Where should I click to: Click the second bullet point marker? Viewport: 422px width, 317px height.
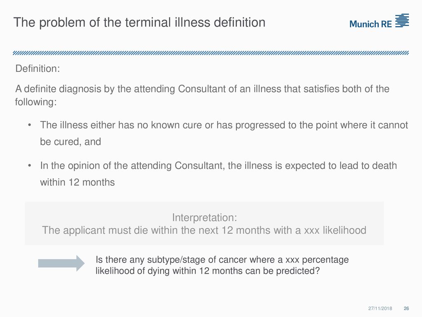30,166
